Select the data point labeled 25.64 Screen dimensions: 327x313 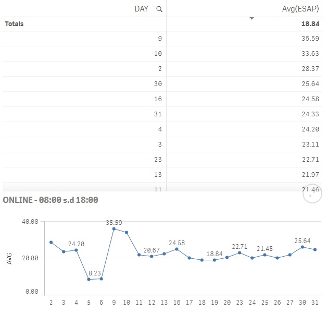(302, 247)
